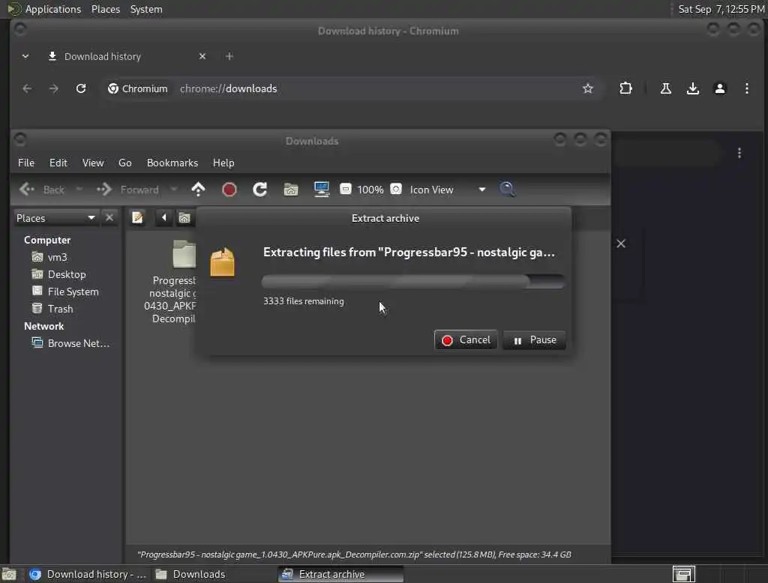Screen dimensions: 768x583
Task: Click the home folder path button
Action: (x=184, y=217)
